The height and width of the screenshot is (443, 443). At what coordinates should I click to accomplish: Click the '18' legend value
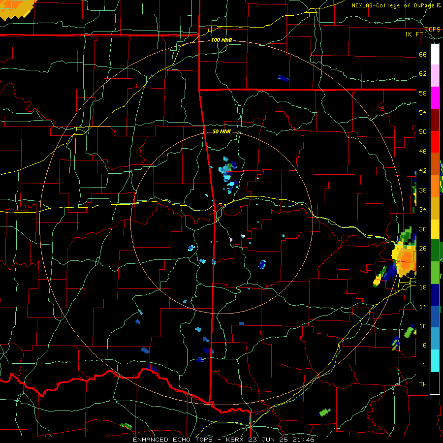tap(423, 287)
